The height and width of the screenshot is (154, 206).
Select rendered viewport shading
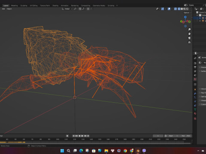[x=187, y=9]
